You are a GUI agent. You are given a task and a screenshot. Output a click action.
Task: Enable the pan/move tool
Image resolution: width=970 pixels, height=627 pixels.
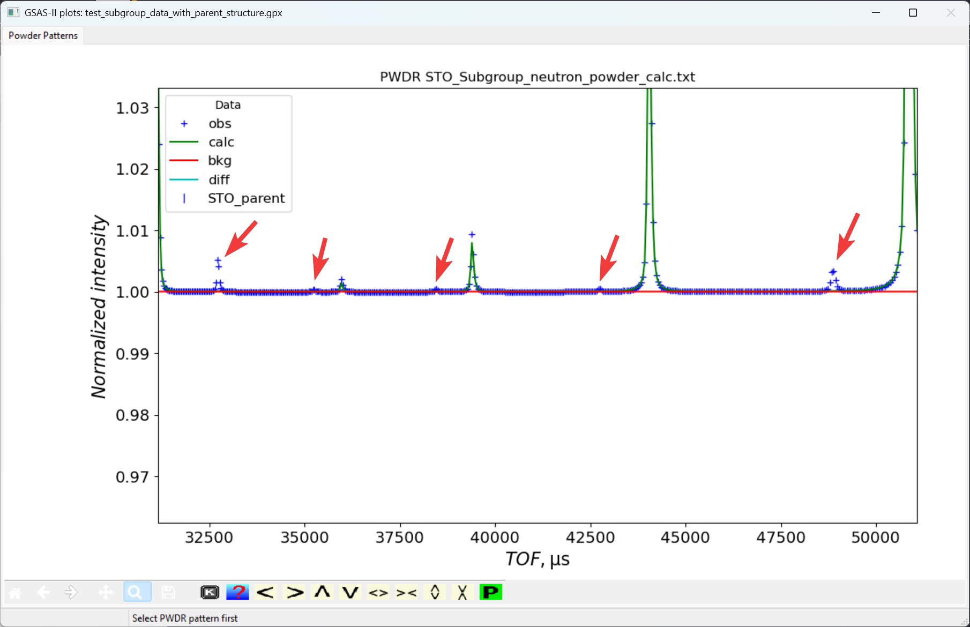(105, 592)
